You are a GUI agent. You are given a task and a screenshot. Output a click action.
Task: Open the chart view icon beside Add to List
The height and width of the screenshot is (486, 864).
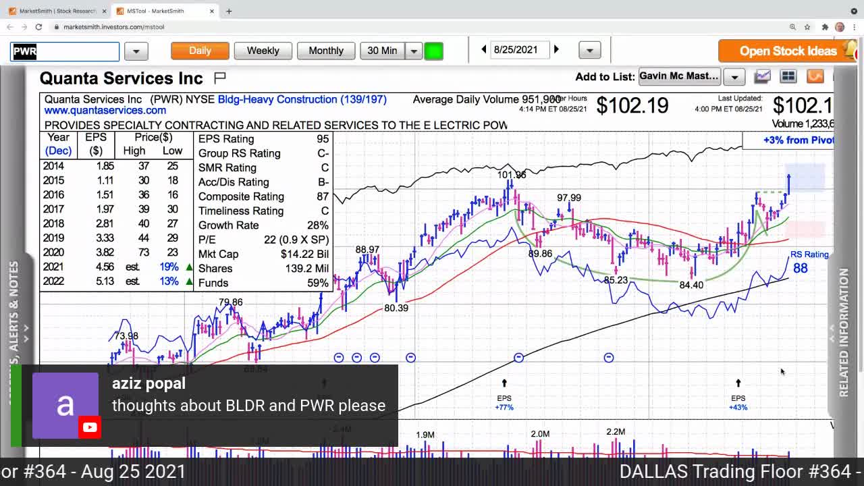point(762,76)
